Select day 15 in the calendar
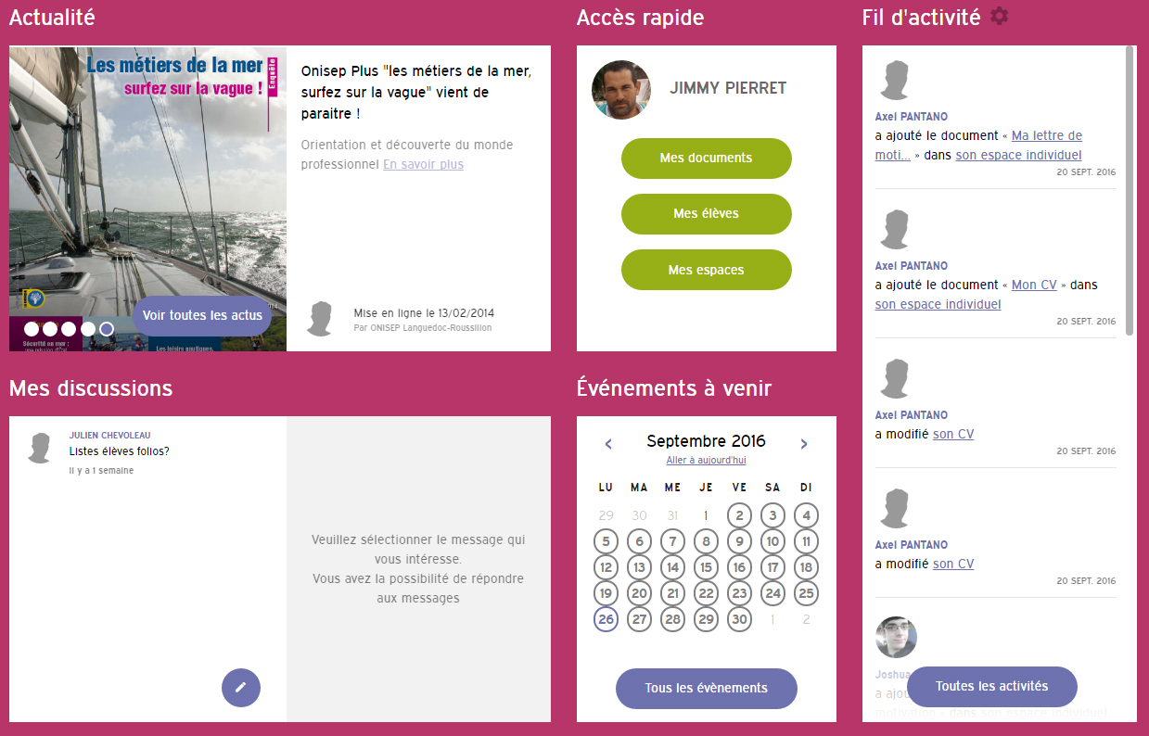Image resolution: width=1149 pixels, height=736 pixels. click(706, 567)
